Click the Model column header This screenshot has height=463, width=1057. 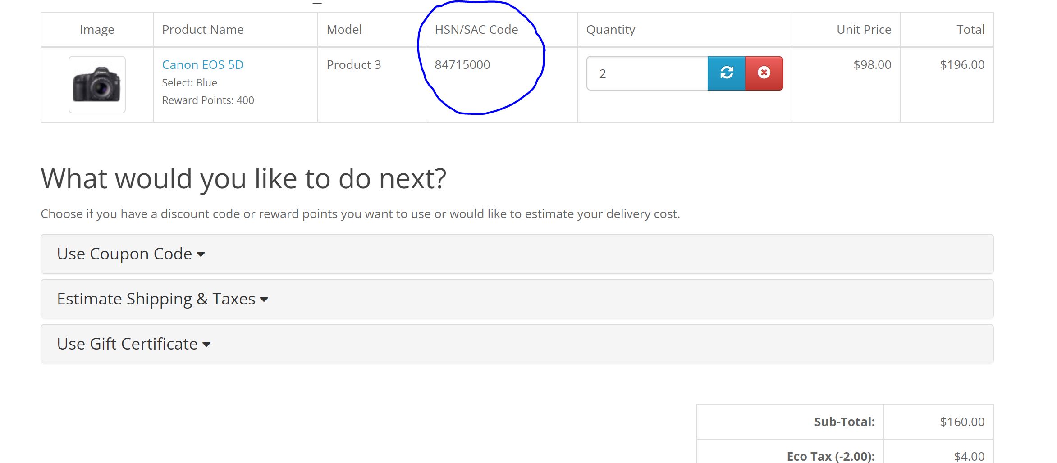click(344, 30)
